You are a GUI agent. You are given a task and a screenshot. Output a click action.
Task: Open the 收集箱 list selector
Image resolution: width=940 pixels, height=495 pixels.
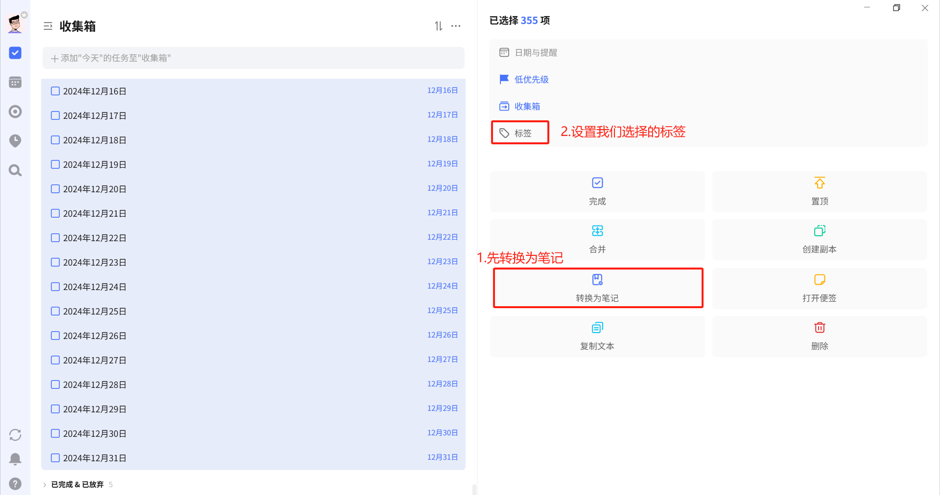[519, 106]
